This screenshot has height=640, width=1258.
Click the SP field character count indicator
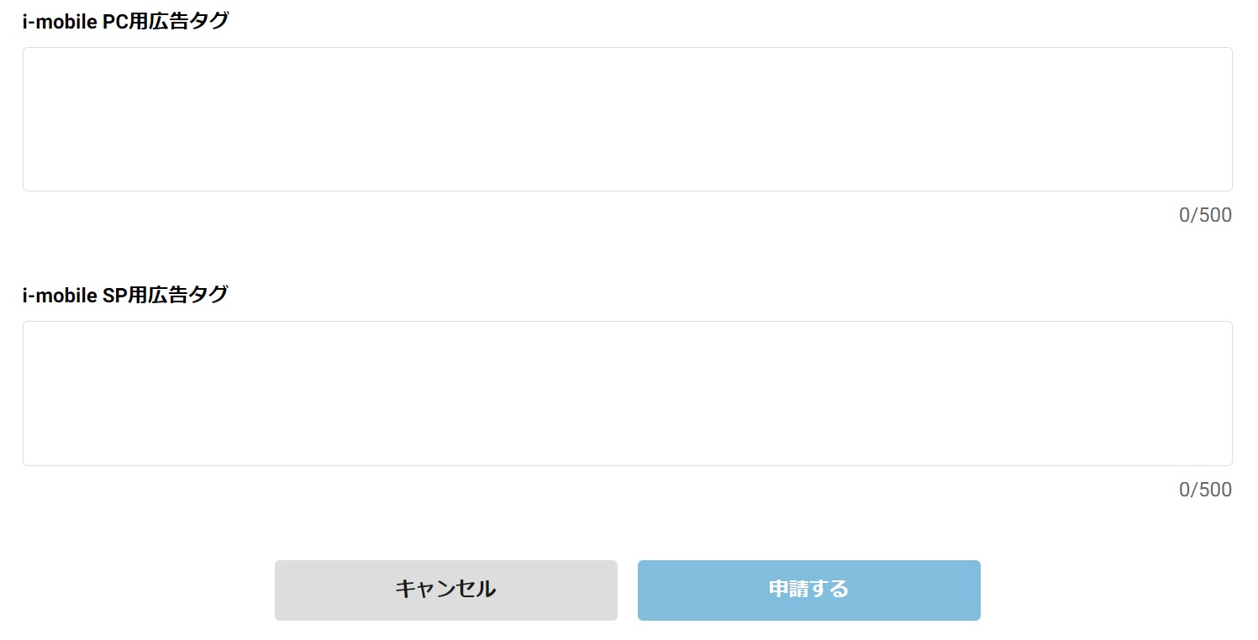(1205, 490)
